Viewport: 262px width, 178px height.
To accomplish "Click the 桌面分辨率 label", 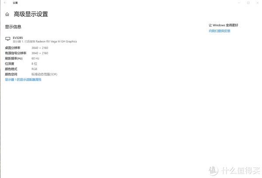I will pos(13,48).
